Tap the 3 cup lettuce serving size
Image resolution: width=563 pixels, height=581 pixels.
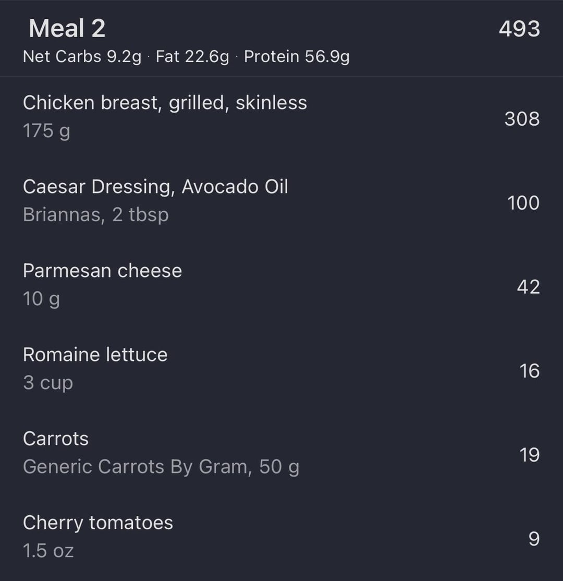coord(48,383)
